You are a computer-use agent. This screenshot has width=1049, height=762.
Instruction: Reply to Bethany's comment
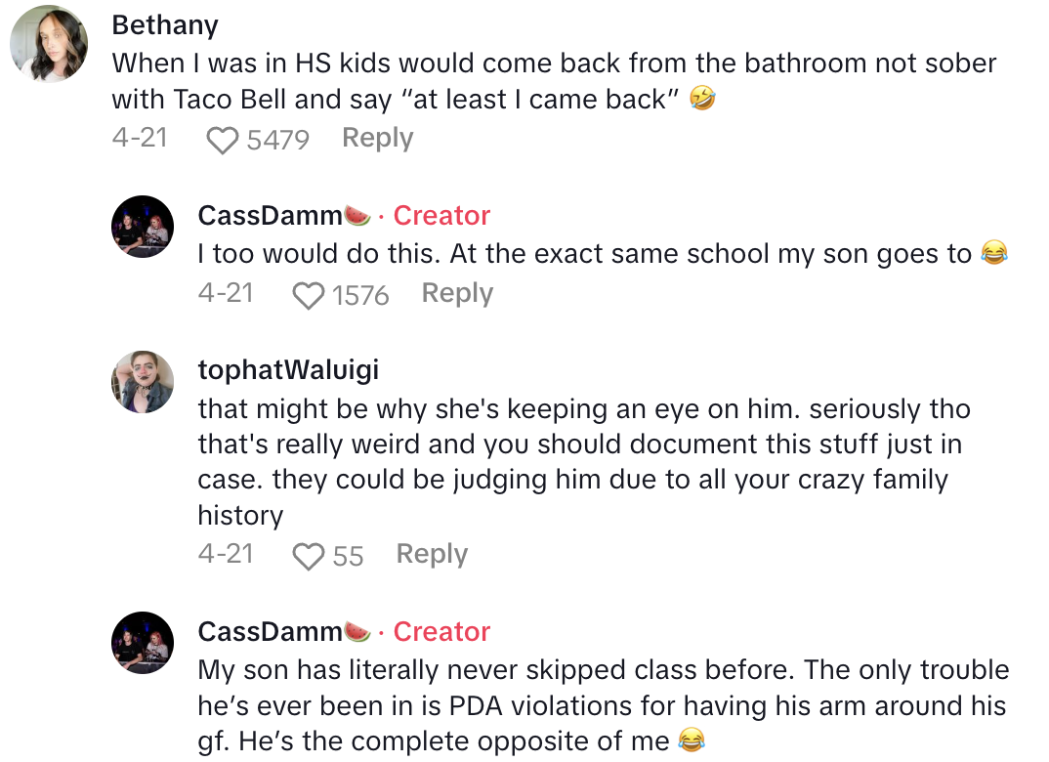point(377,139)
